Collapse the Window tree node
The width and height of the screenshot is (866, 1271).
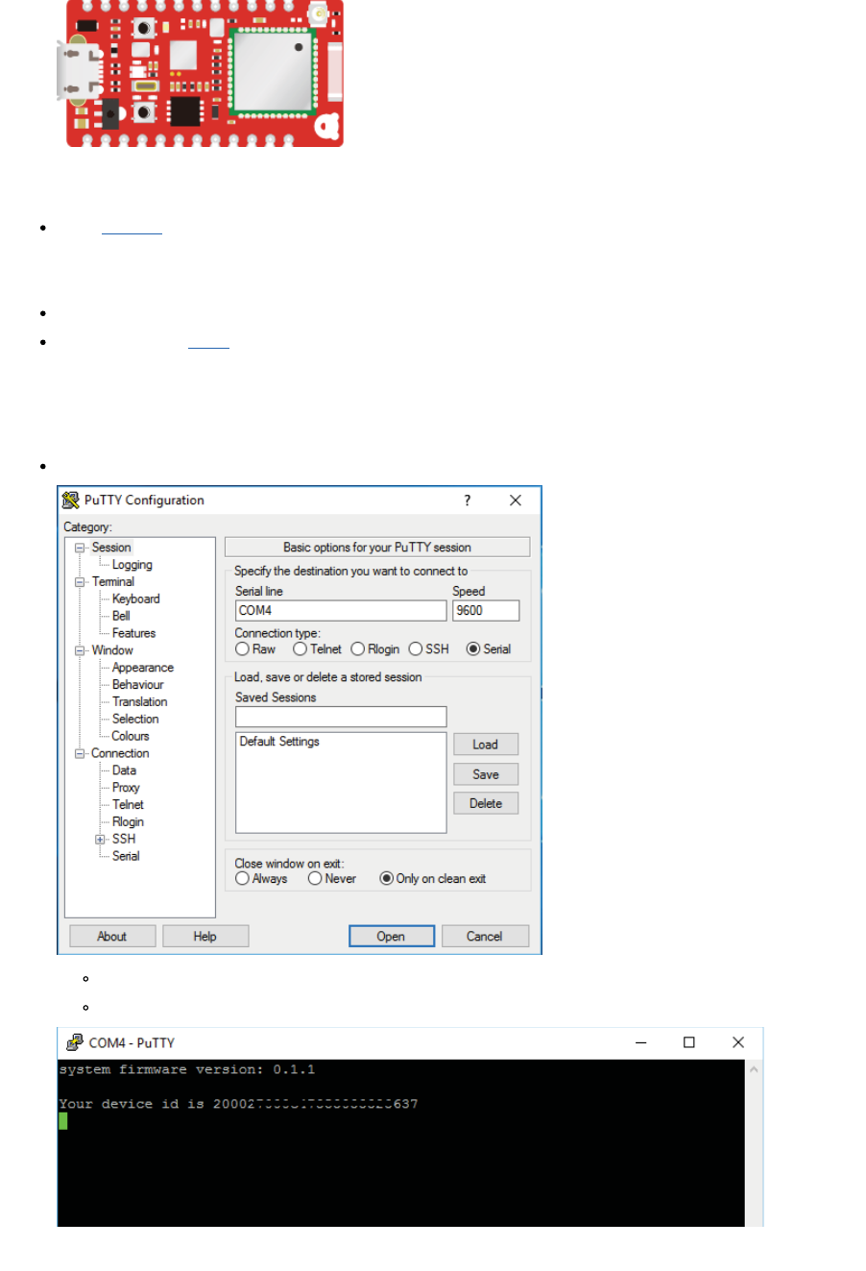click(x=80, y=650)
